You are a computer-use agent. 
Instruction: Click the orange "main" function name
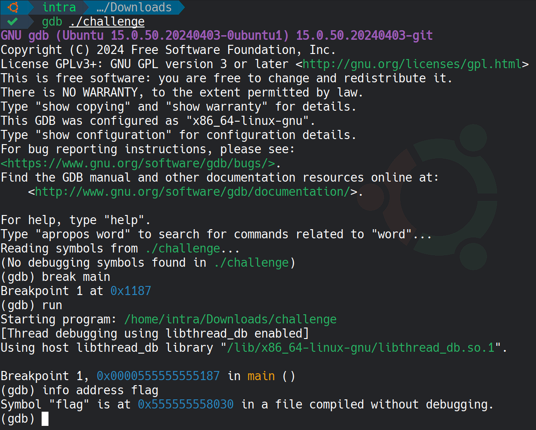(261, 376)
